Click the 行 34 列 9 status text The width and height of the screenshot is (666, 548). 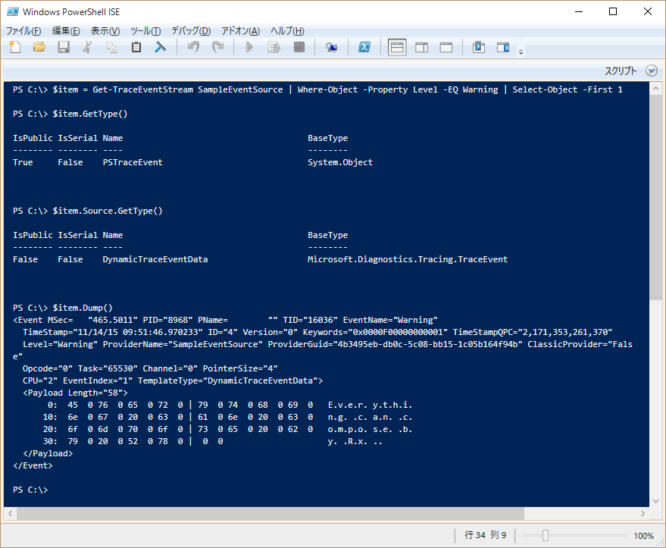point(485,535)
